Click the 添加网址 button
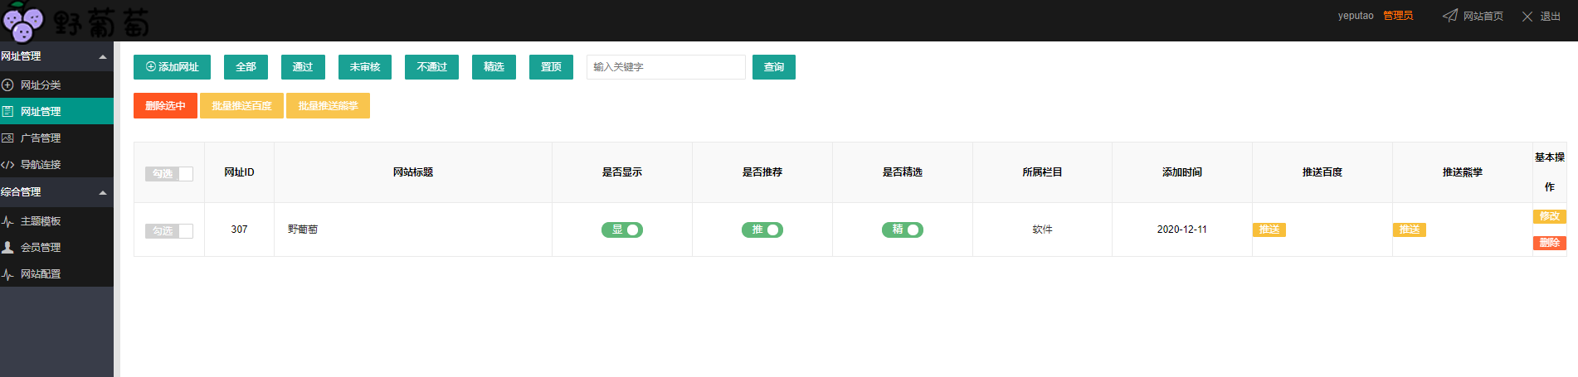Screen dimensions: 1578x377 tap(172, 67)
